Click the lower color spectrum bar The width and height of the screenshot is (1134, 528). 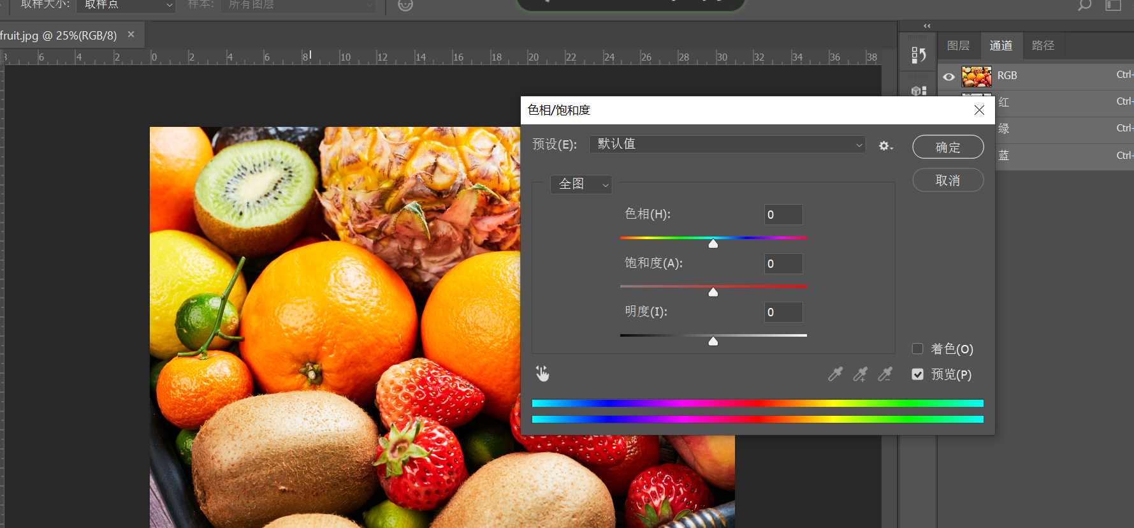(x=758, y=419)
